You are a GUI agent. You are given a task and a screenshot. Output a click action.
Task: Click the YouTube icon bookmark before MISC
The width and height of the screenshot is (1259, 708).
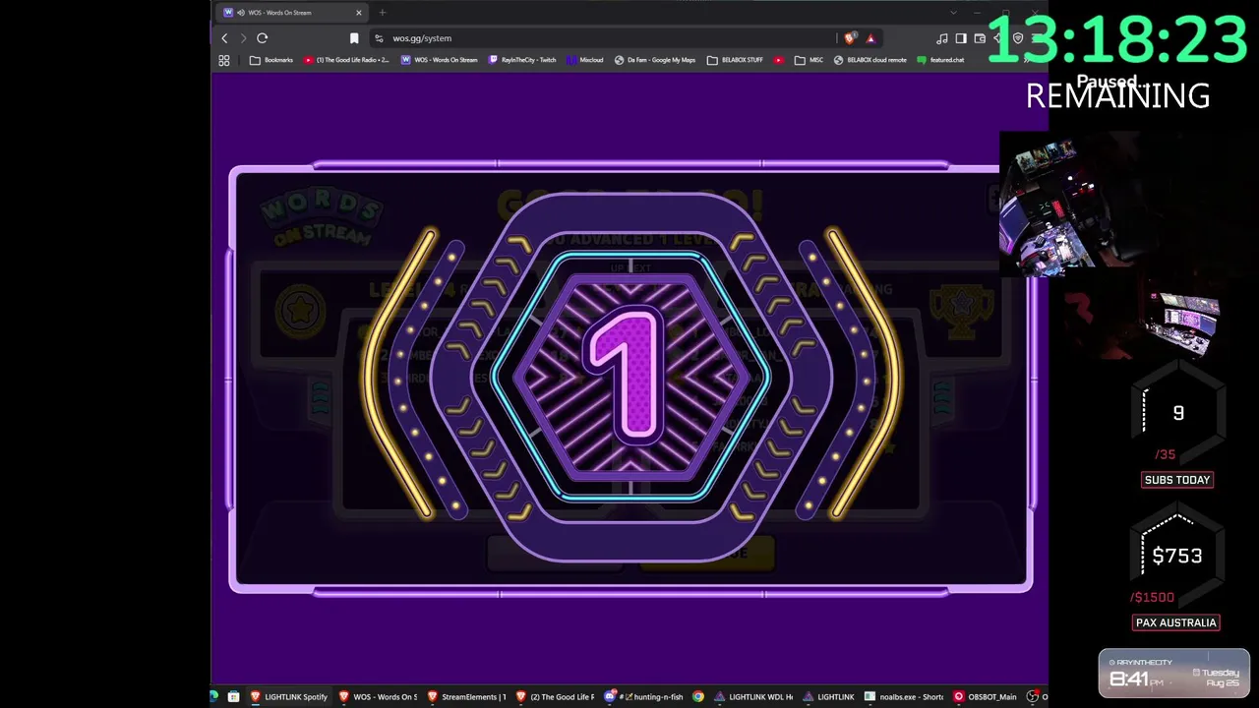[779, 60]
